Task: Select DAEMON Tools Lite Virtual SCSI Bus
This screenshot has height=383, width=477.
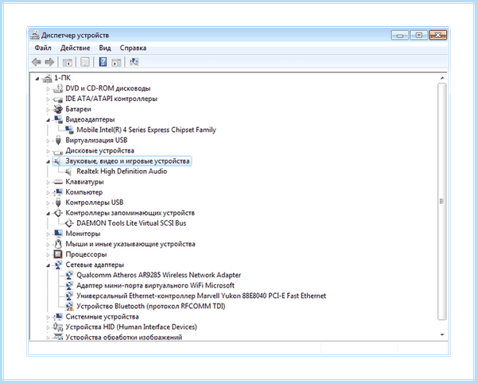Action: pos(131,223)
